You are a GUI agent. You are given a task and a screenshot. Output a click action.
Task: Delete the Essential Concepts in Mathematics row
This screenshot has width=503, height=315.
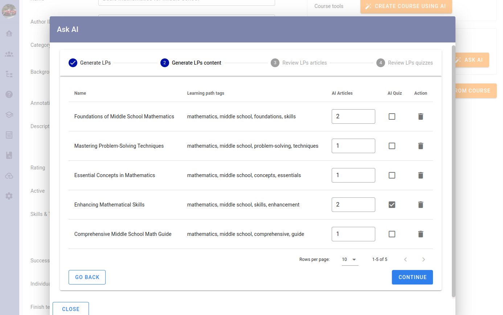pyautogui.click(x=421, y=175)
